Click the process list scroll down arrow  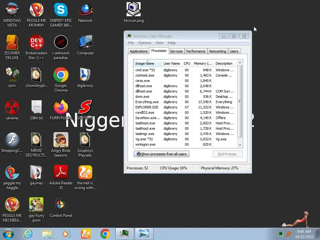tap(240, 145)
